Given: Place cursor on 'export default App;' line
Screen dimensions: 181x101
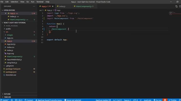Looking at the screenshot, I should point(57,40).
